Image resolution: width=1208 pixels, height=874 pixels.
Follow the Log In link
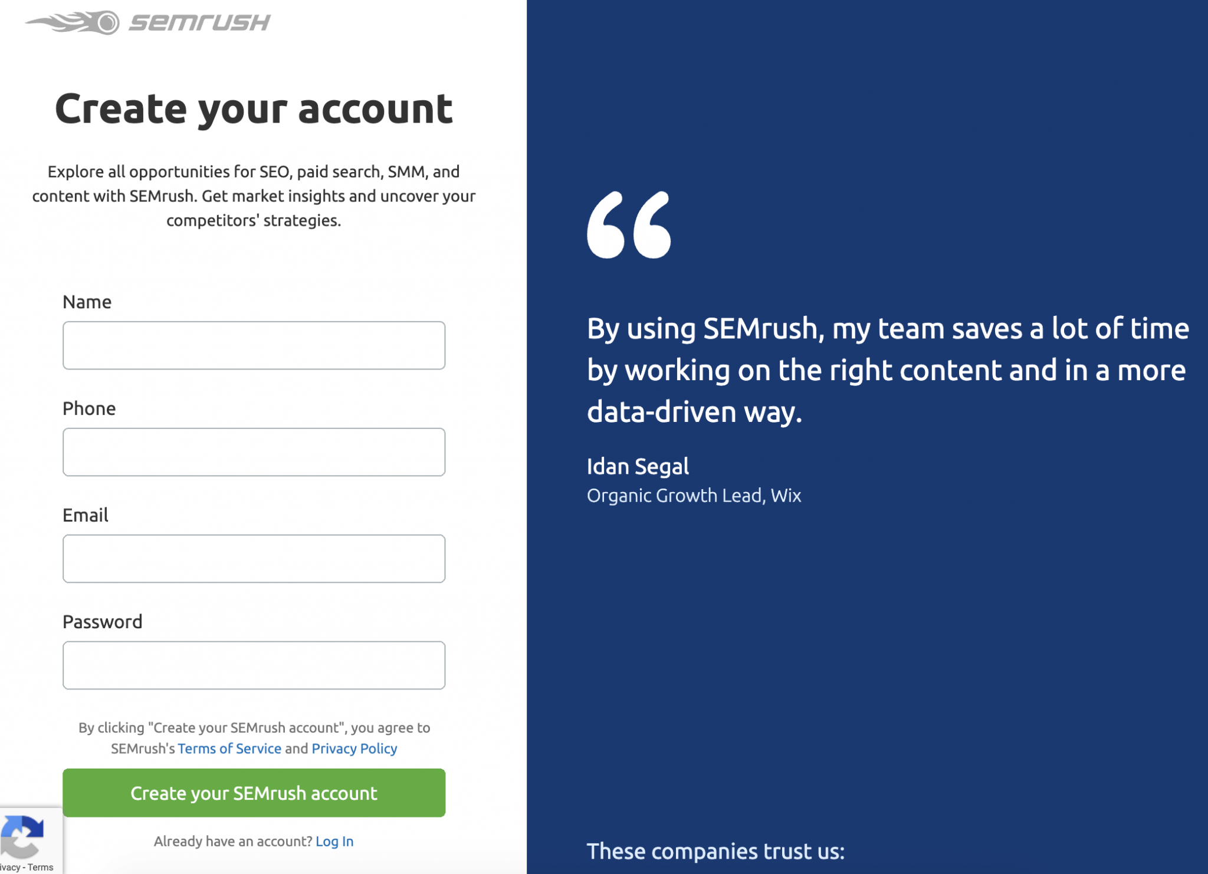(x=334, y=842)
